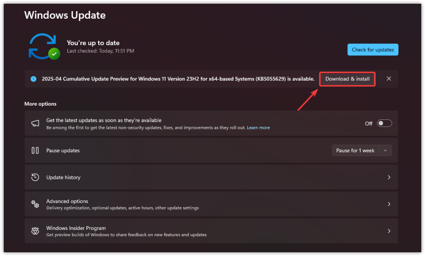Enable getting latest updates as soon as available
Viewport: 425px width, 256px height.
click(384, 123)
